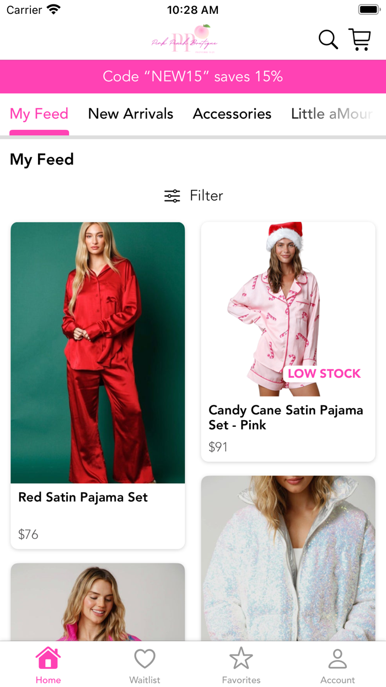
Task: Open the shopping cart
Action: point(360,39)
